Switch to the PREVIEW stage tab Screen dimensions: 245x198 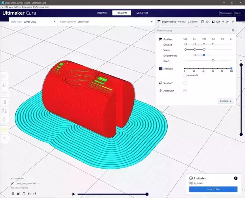(122, 13)
